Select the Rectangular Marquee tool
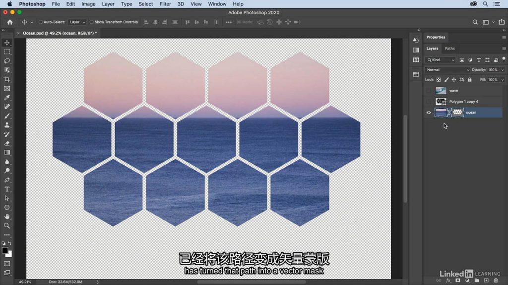Image resolution: width=508 pixels, height=285 pixels. tap(7, 52)
